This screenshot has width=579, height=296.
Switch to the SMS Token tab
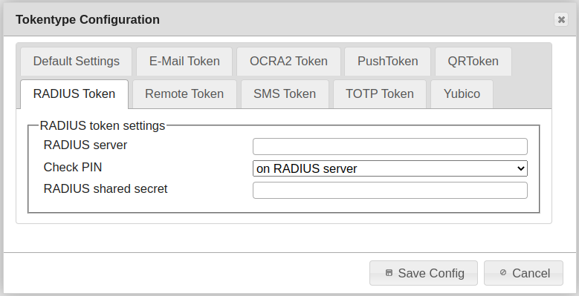click(285, 94)
